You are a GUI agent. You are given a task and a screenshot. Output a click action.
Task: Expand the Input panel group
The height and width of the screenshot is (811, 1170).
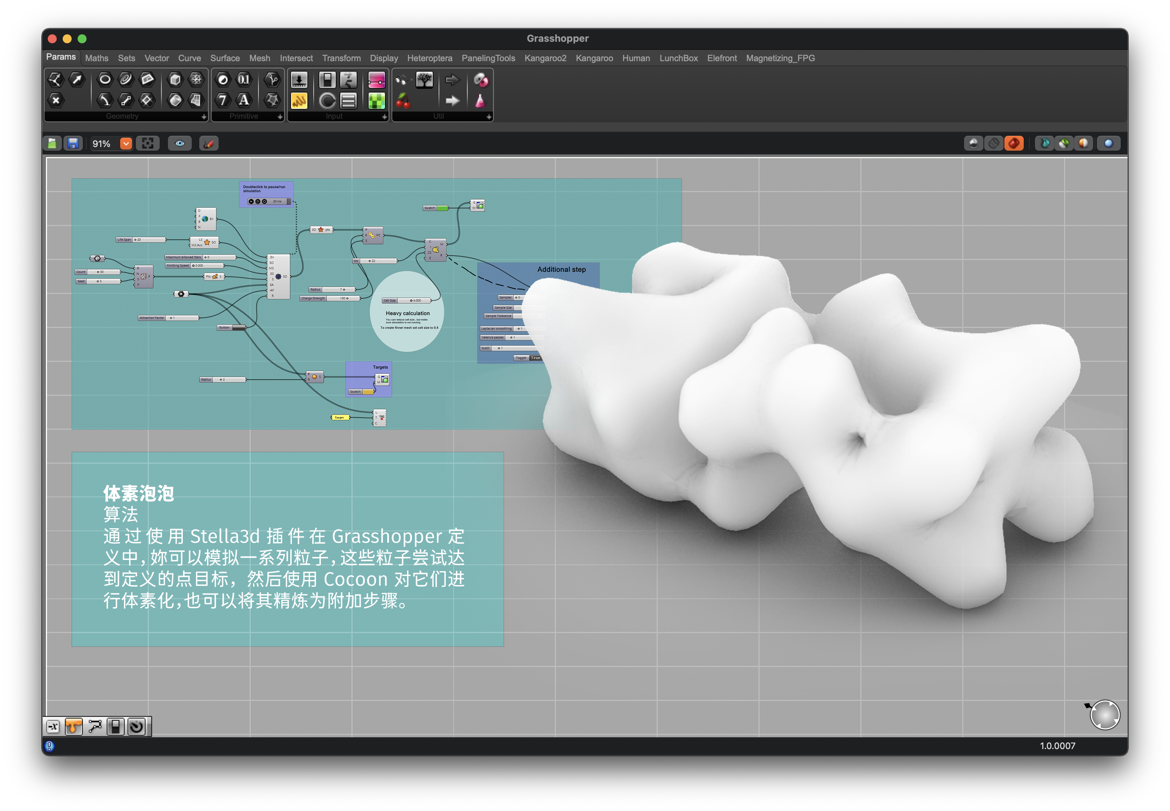point(384,117)
